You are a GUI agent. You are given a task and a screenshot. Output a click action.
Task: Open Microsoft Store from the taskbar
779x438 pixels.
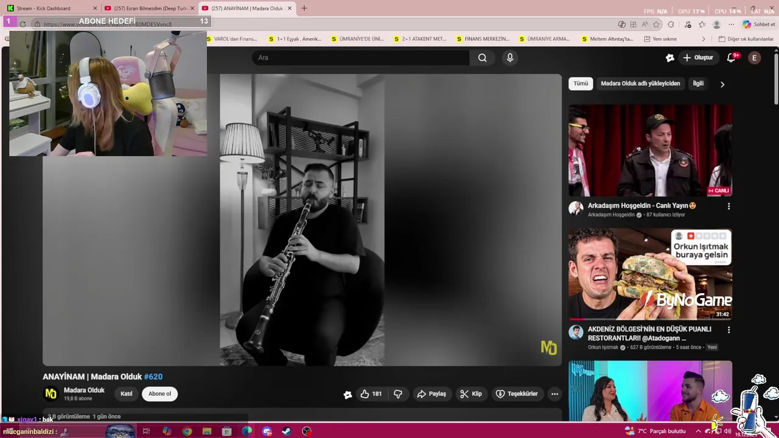point(227,431)
